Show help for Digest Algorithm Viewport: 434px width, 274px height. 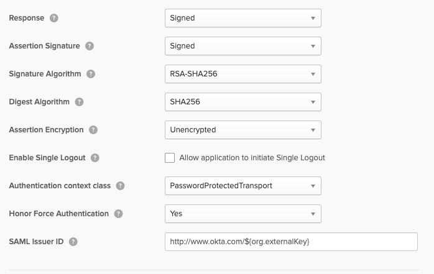pos(79,102)
